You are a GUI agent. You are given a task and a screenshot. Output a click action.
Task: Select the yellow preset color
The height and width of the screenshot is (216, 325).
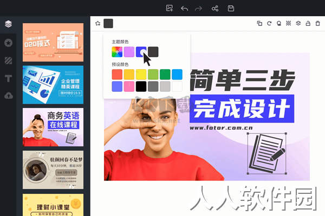click(141, 75)
